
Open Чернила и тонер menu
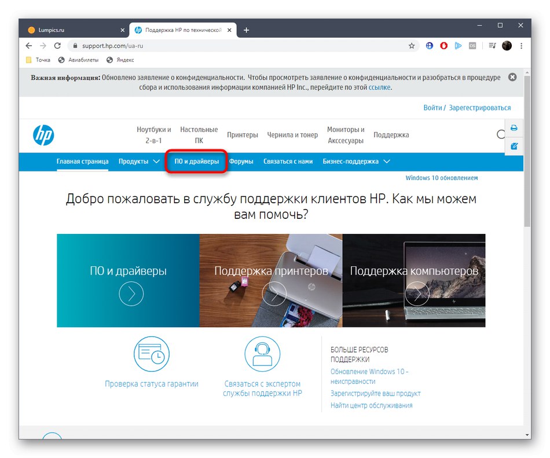(x=292, y=135)
